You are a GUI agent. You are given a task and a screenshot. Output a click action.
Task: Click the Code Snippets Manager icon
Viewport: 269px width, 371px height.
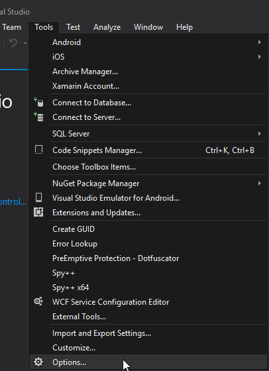pyautogui.click(x=38, y=150)
